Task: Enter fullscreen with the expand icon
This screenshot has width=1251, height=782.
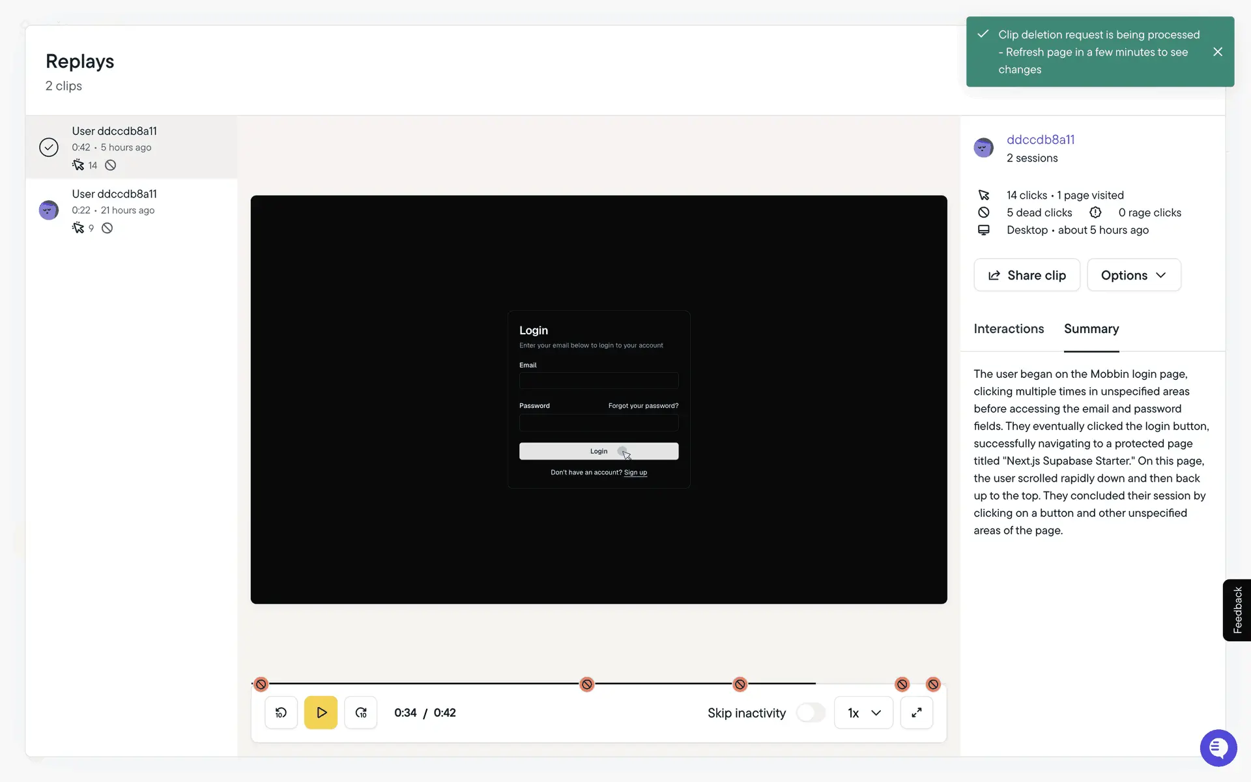Action: 916,712
